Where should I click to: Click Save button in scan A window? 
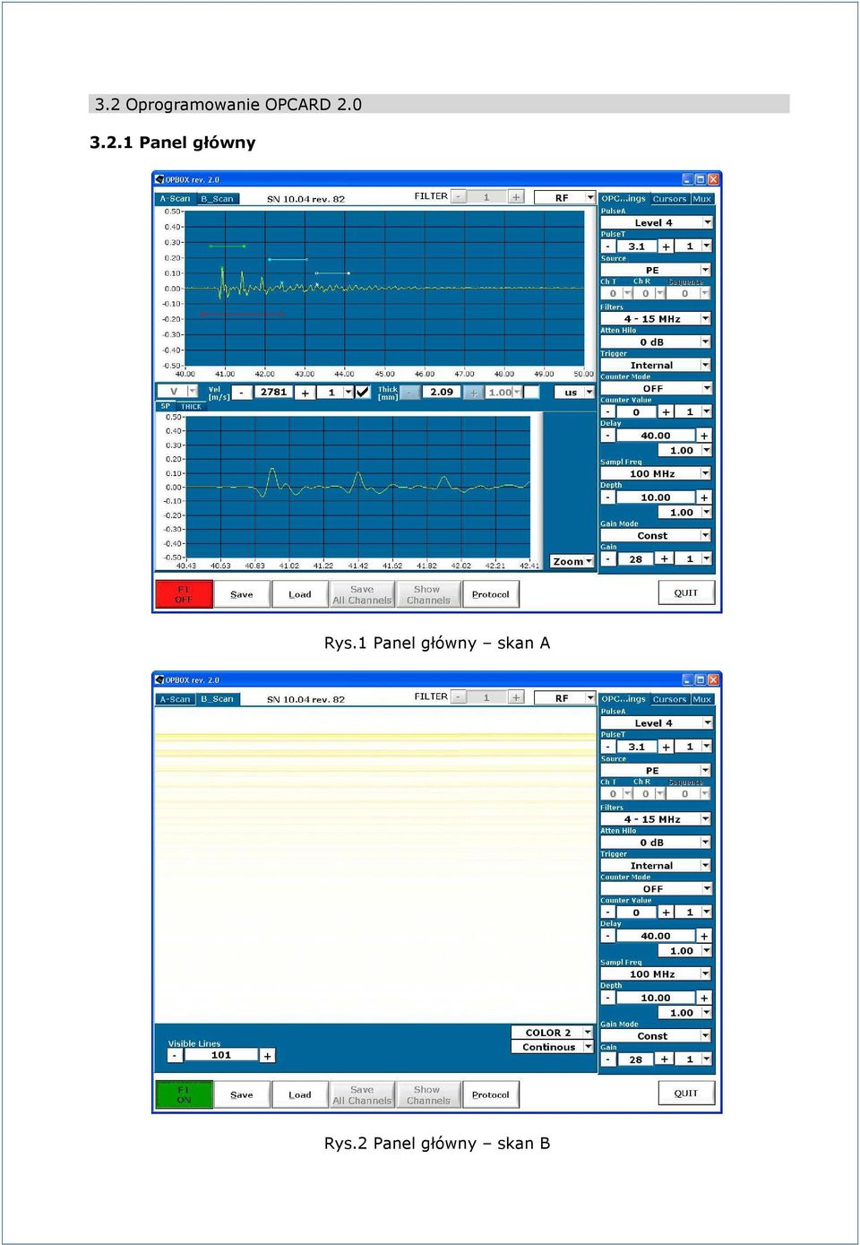pyautogui.click(x=242, y=594)
